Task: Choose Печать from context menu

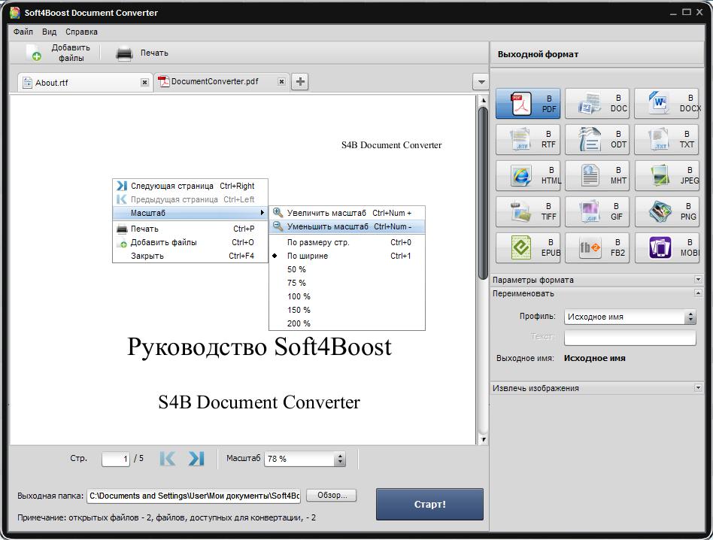Action: pyautogui.click(x=190, y=229)
